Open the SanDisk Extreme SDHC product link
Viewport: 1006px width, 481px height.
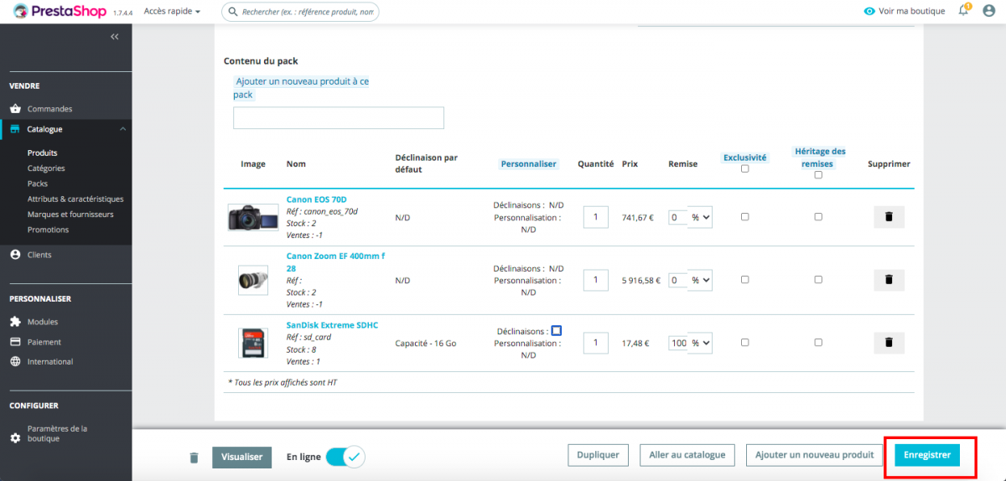(x=332, y=325)
